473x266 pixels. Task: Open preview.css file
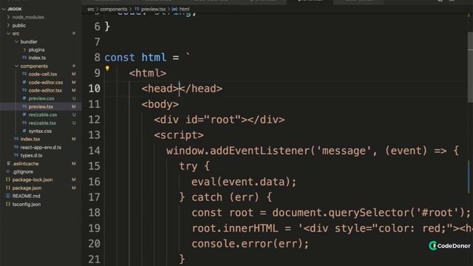(x=41, y=98)
